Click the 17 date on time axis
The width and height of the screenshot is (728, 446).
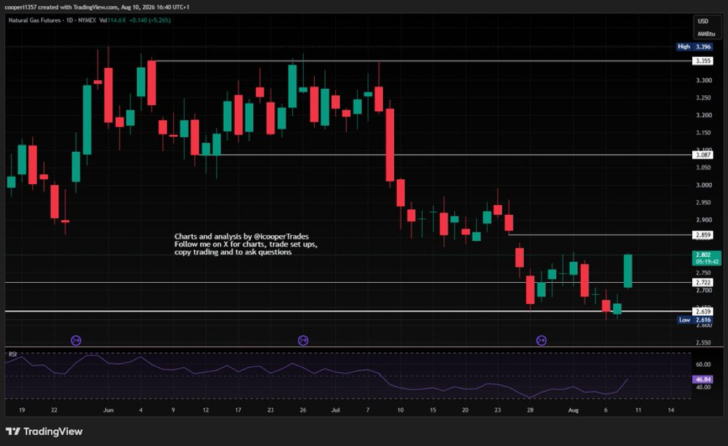click(x=238, y=410)
